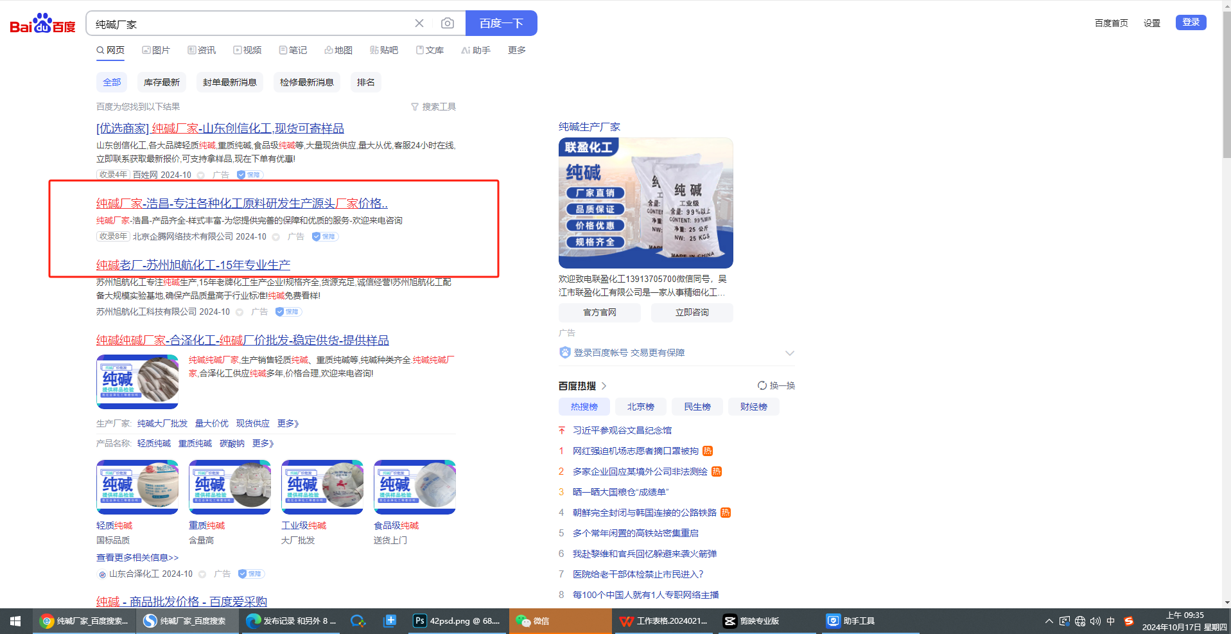Screen dimensions: 1231x634
Task: Open the 合泽化工 纯碱 result thumbnail
Action: point(137,382)
